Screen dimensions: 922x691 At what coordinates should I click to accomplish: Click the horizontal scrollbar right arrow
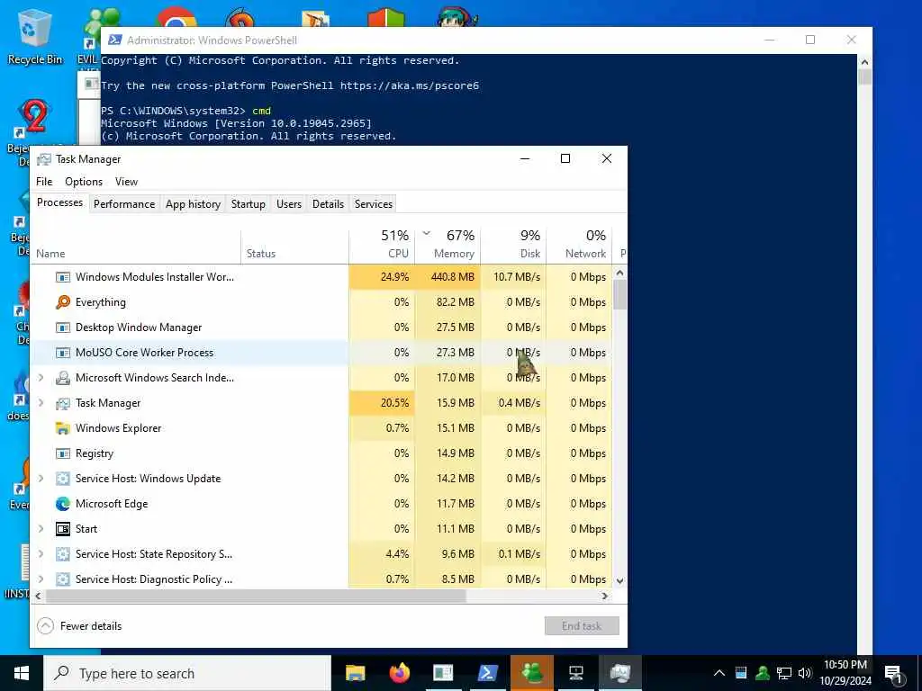pyautogui.click(x=604, y=596)
